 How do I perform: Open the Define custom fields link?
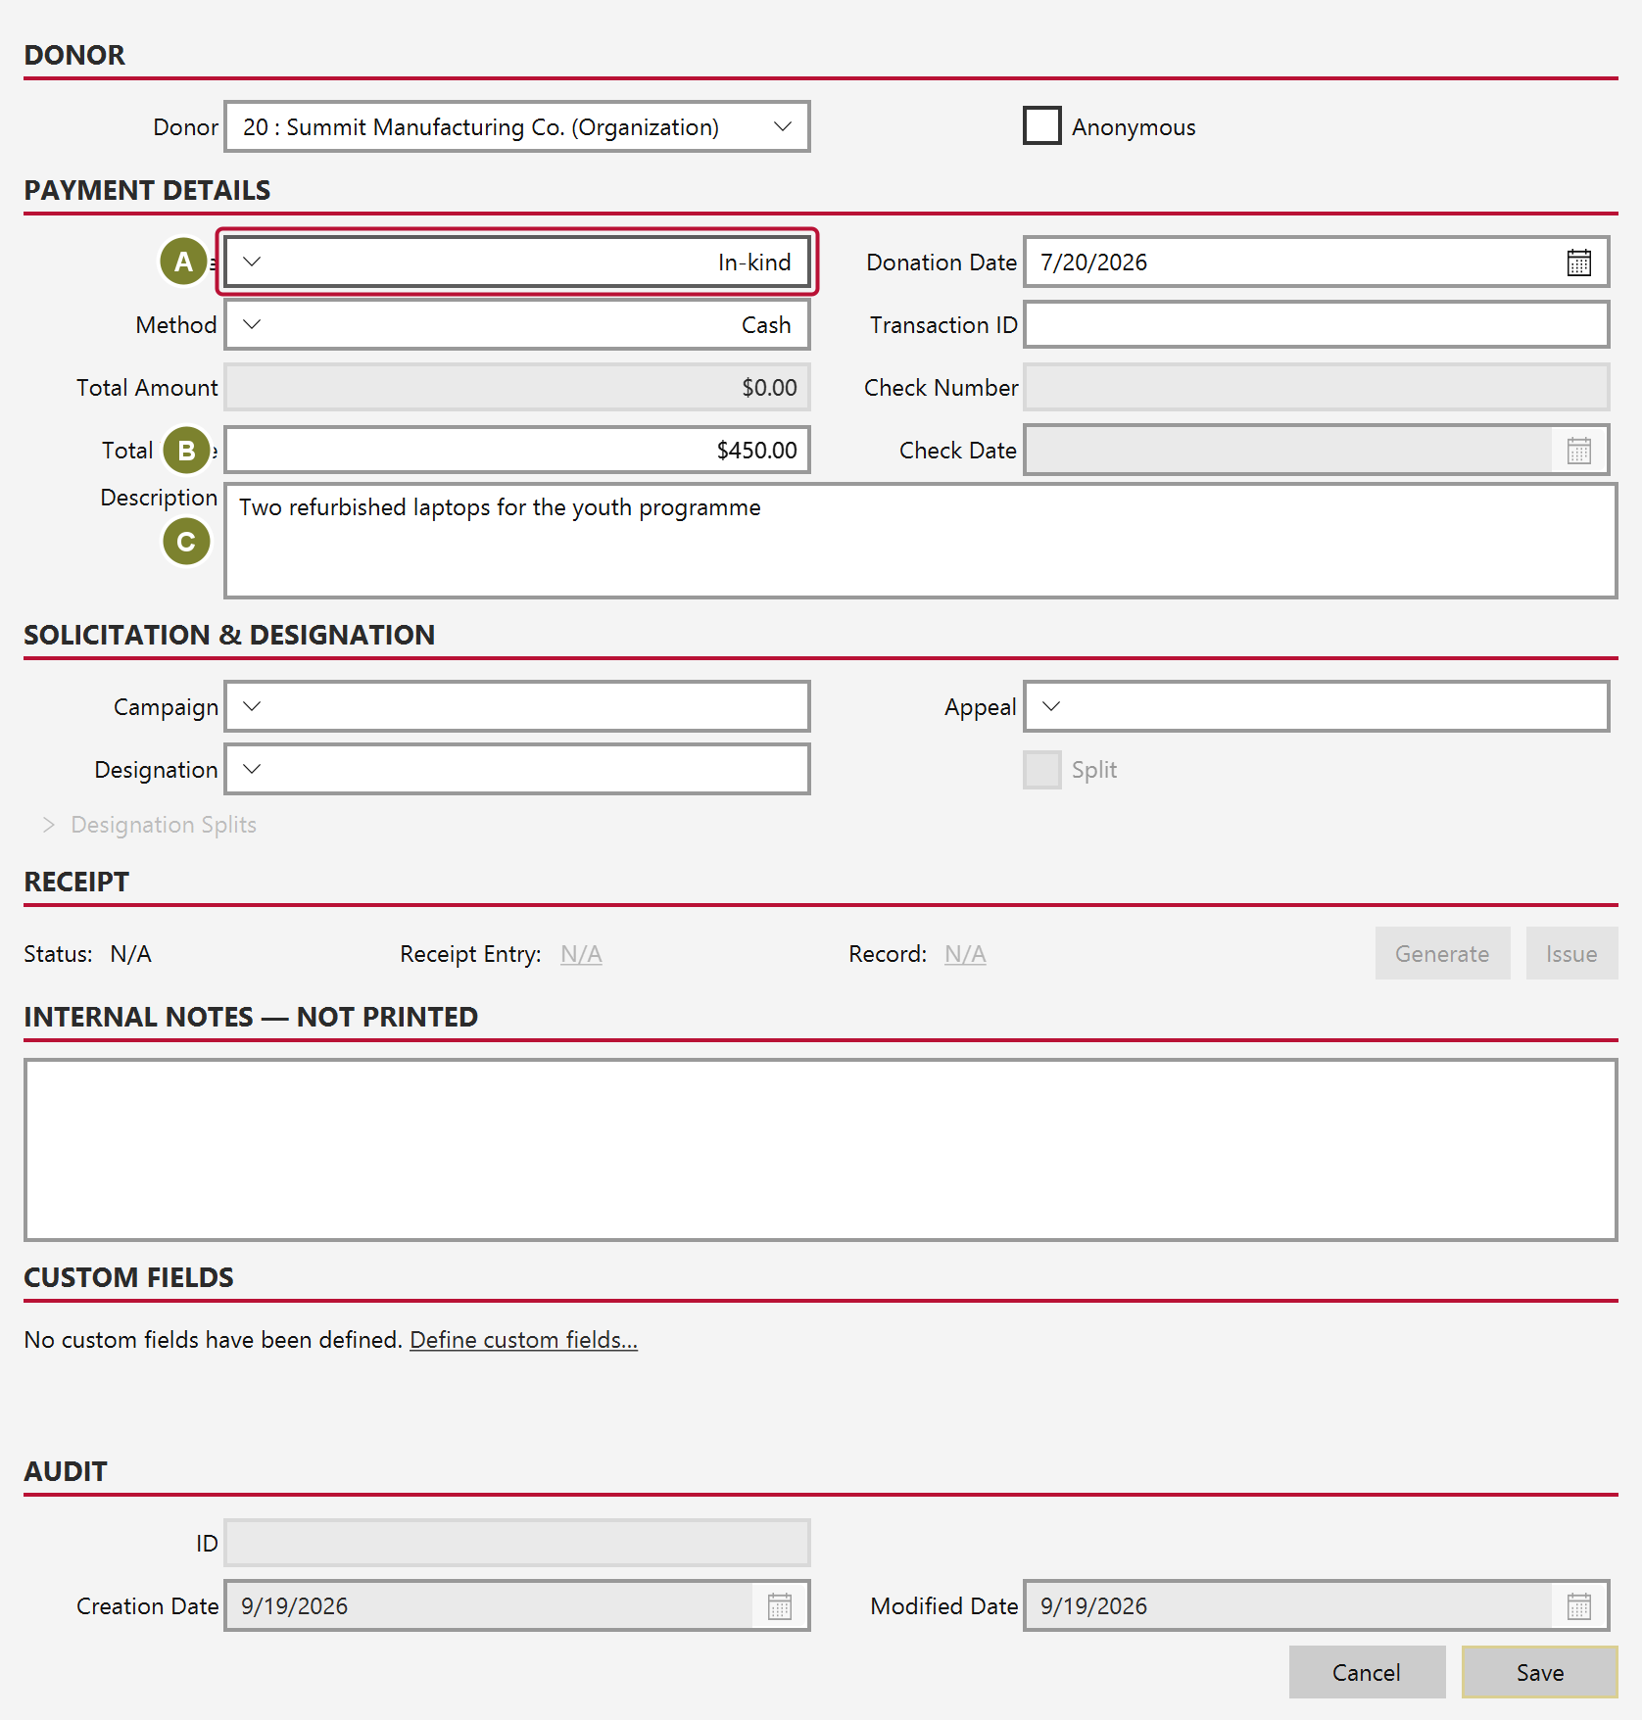523,1340
